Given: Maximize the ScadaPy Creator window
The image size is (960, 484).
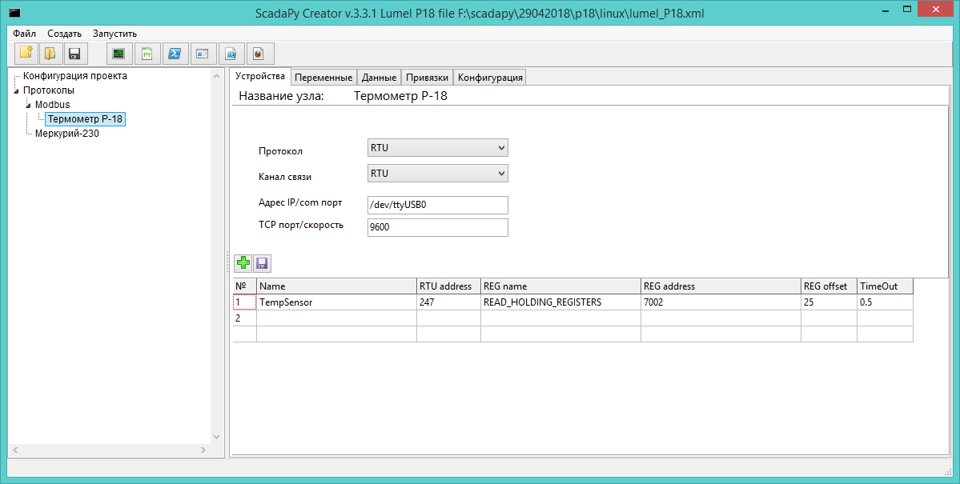Looking at the screenshot, I should pos(906,9).
